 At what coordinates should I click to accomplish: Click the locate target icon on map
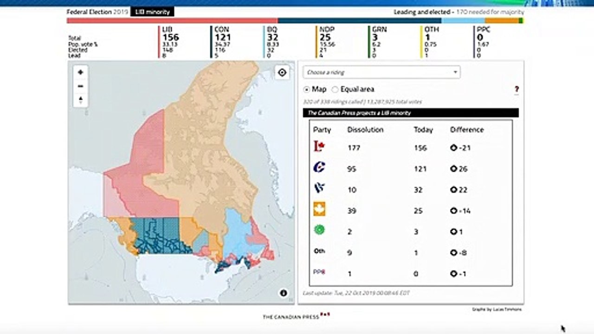click(282, 72)
